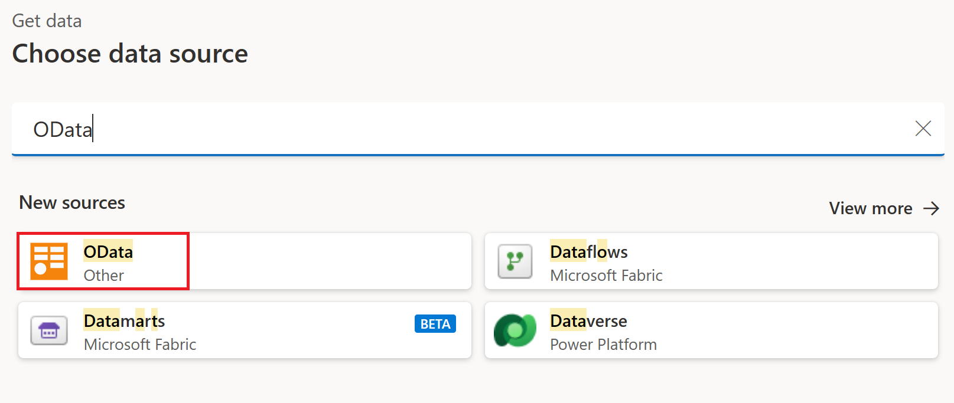Click the Other label under OData
954x403 pixels.
103,275
